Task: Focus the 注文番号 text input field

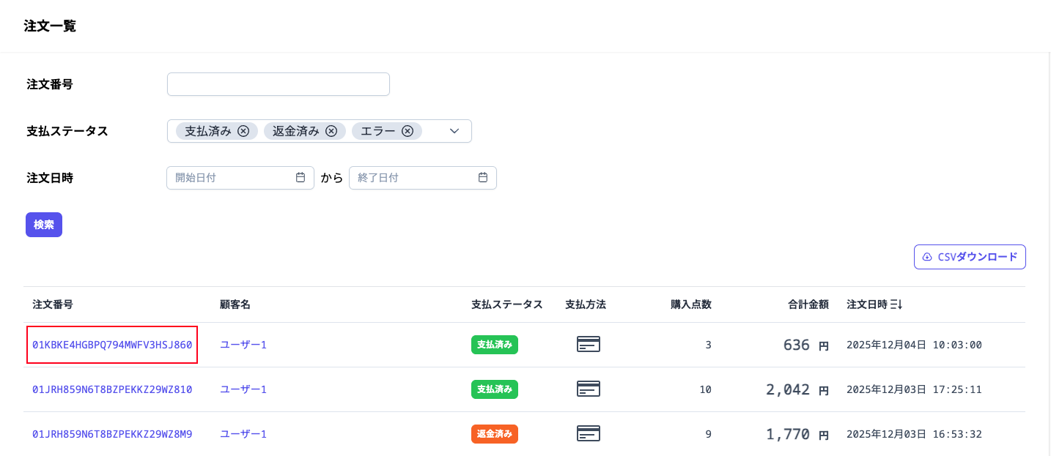Action: pyautogui.click(x=279, y=84)
